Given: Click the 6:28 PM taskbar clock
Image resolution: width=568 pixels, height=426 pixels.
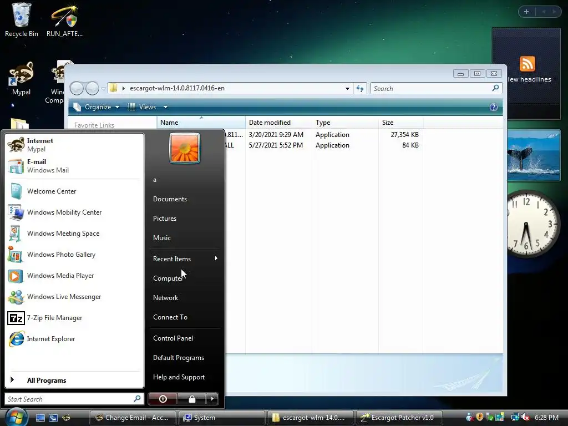Looking at the screenshot, I should coord(546,418).
